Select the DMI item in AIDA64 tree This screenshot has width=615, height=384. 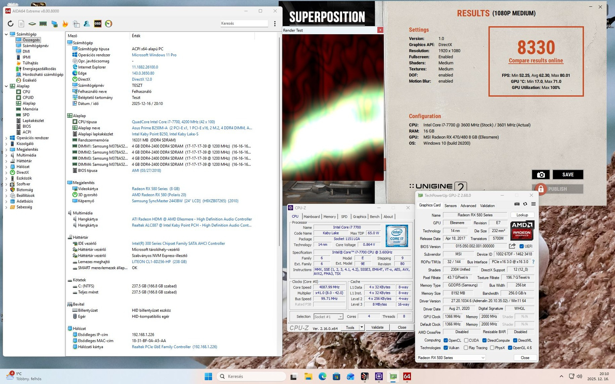point(26,51)
